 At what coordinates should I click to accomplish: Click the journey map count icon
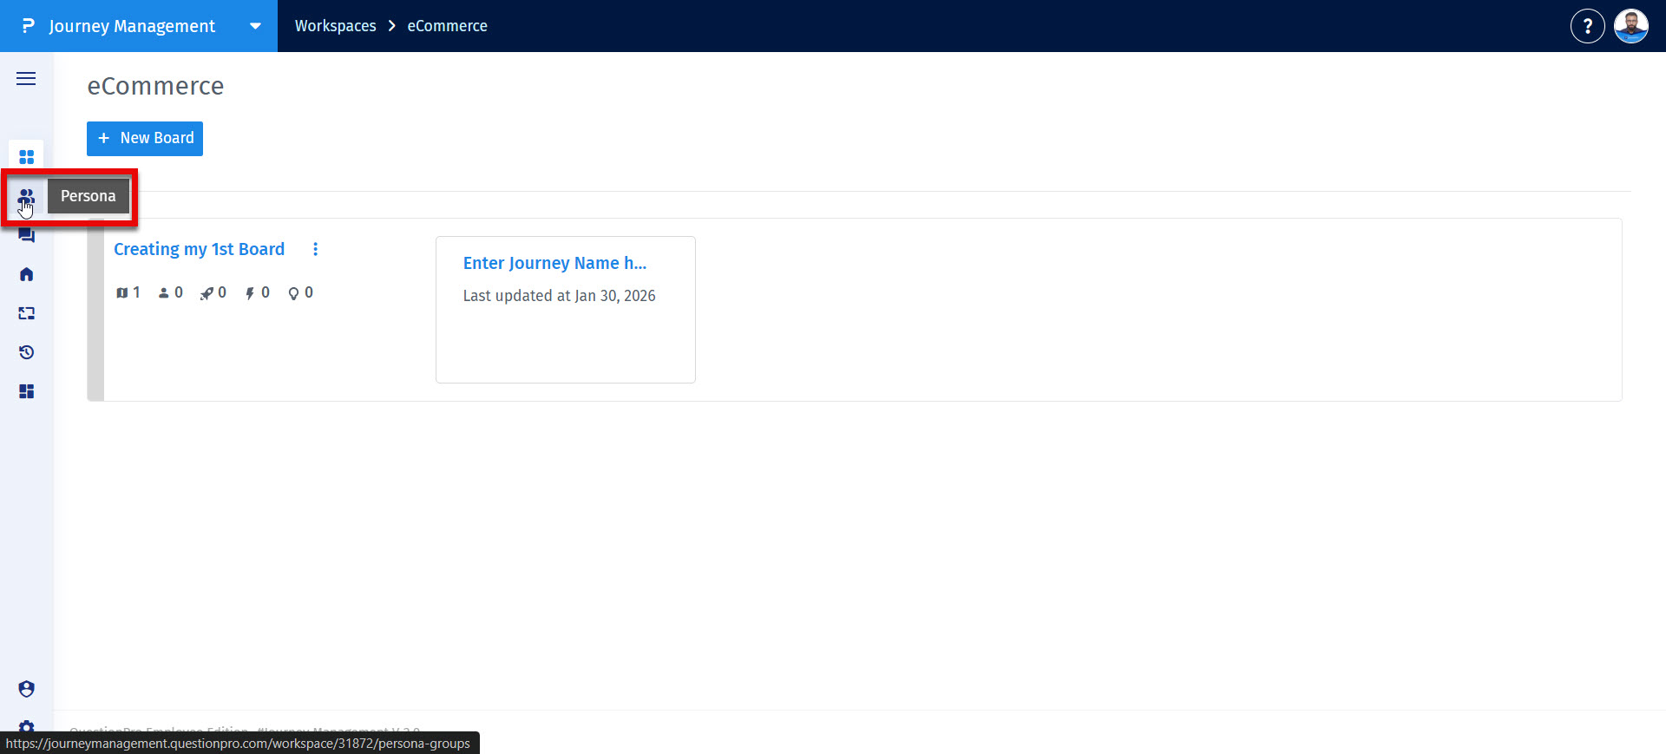tap(121, 293)
